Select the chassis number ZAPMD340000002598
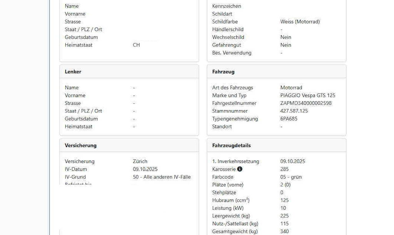The height and width of the screenshot is (235, 394). click(x=306, y=103)
